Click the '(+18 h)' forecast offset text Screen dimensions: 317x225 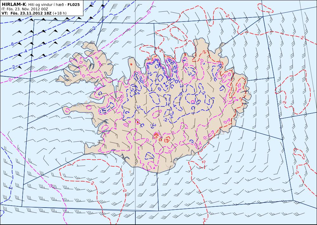(x=60, y=13)
